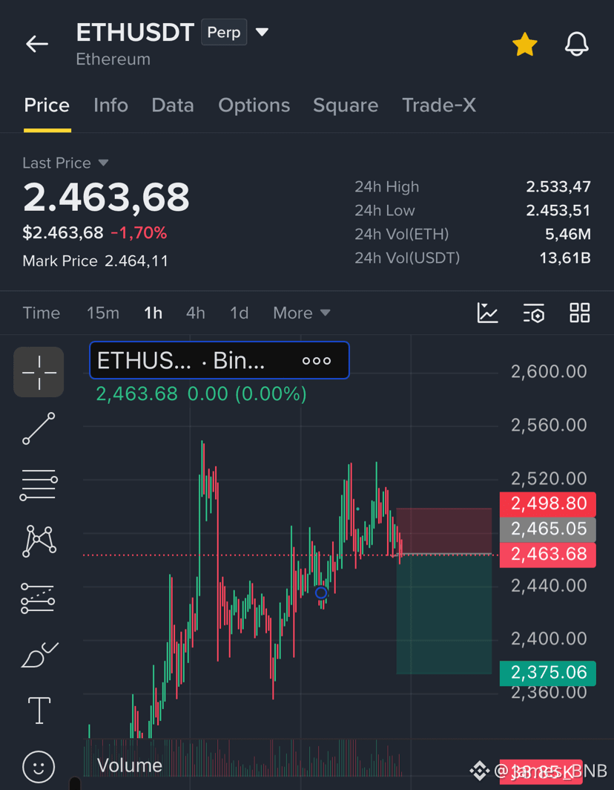Click the 2,600.00 price axis label
Image resolution: width=614 pixels, height=790 pixels.
[x=549, y=372]
